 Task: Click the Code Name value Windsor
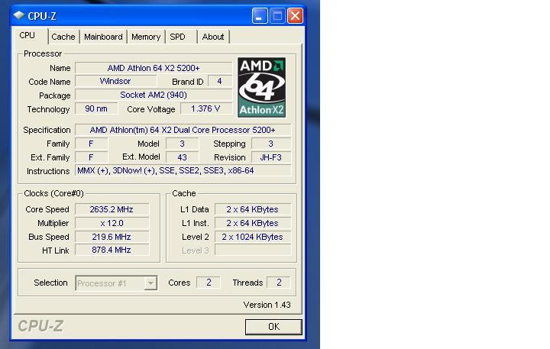click(x=116, y=82)
